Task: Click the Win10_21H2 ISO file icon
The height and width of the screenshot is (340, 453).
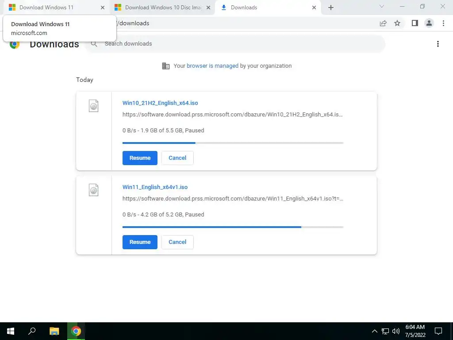Action: [x=94, y=106]
